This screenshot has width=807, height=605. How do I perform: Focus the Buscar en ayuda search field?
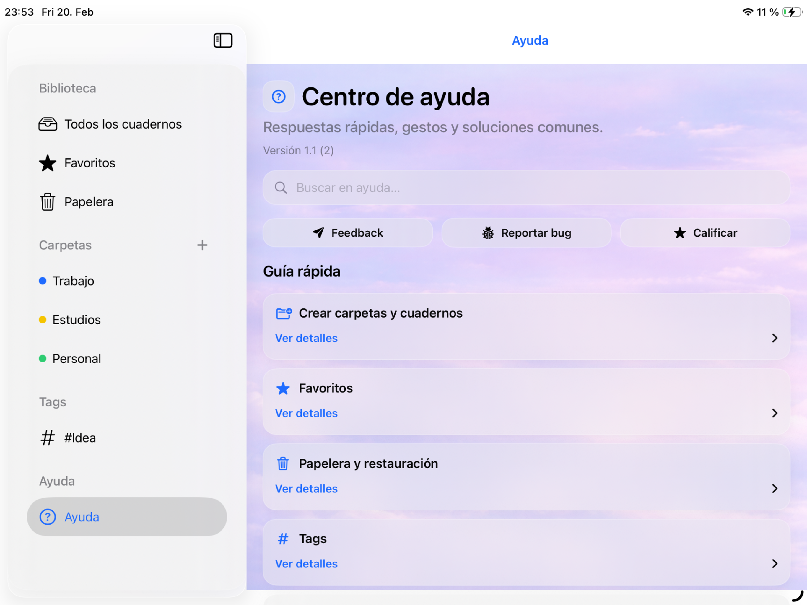pyautogui.click(x=526, y=188)
